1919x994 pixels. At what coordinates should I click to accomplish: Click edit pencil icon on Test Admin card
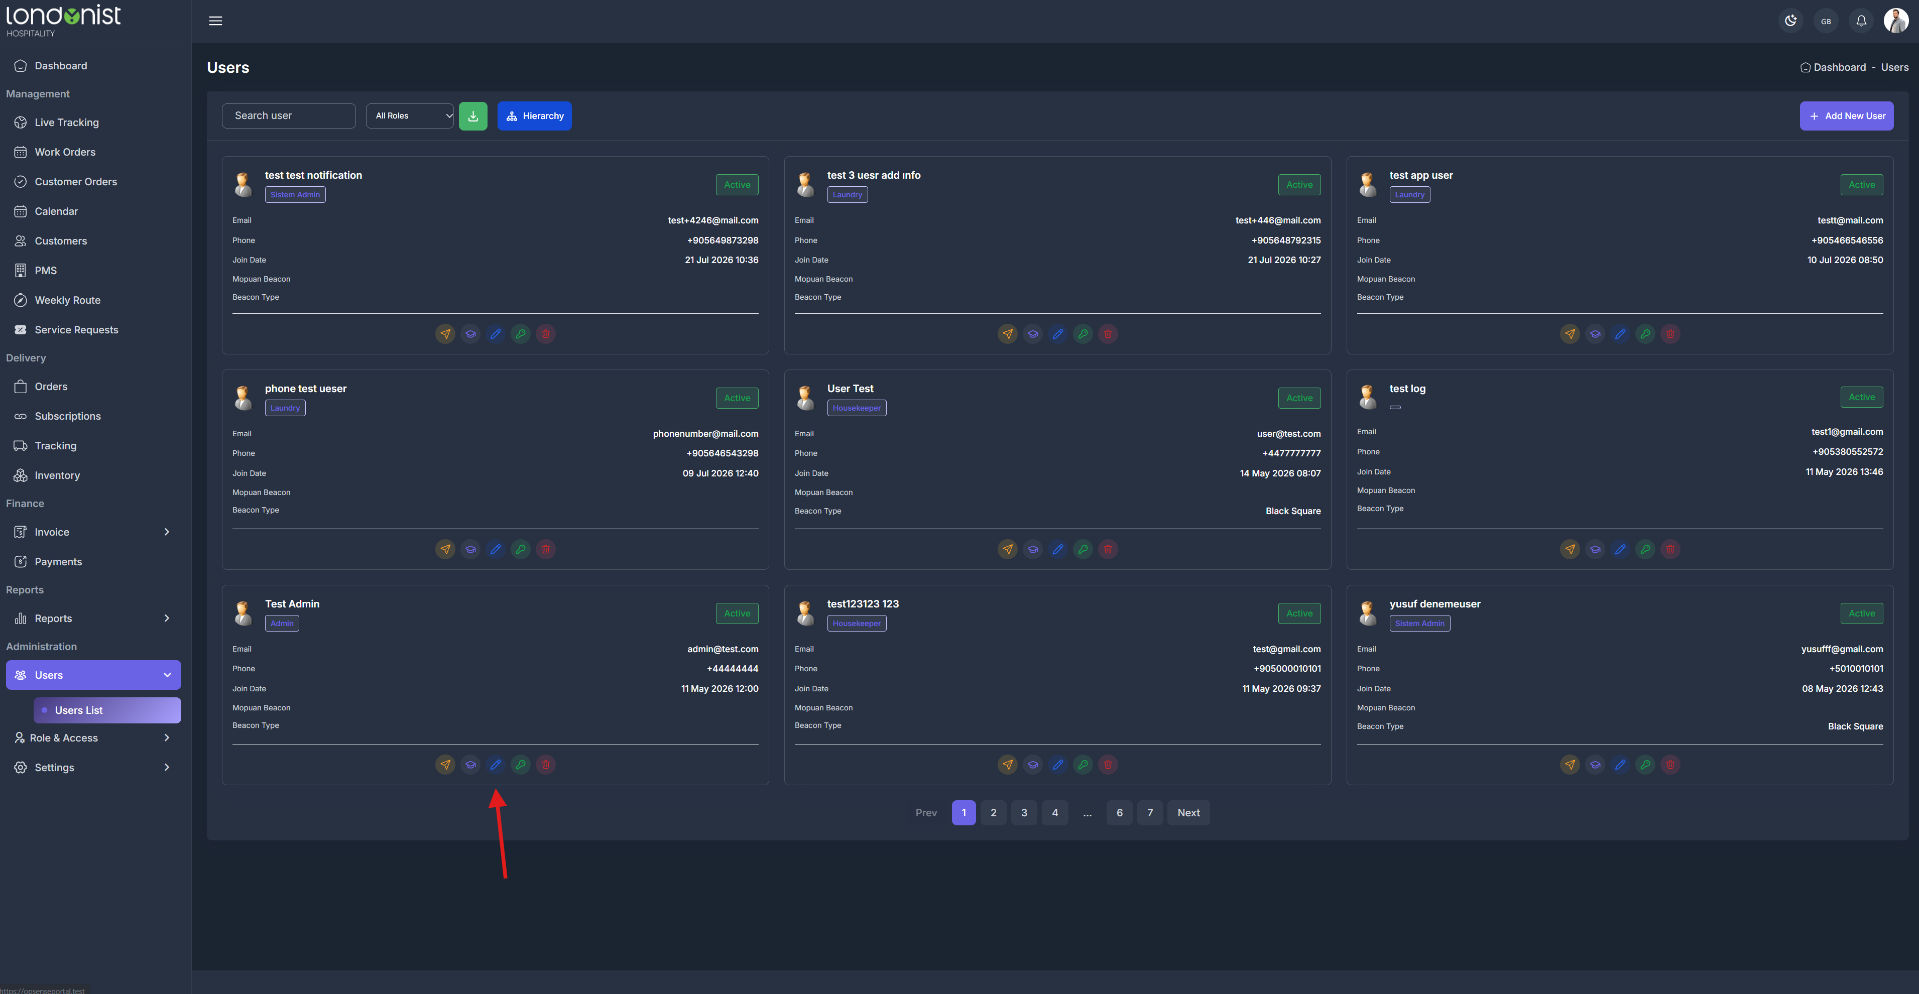tap(496, 764)
